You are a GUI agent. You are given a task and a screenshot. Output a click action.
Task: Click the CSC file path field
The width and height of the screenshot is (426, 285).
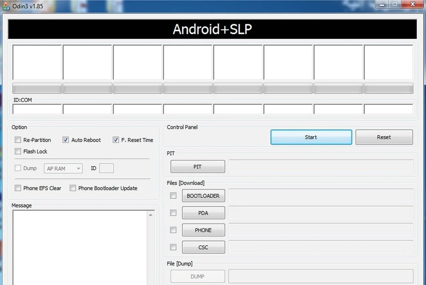click(321, 247)
